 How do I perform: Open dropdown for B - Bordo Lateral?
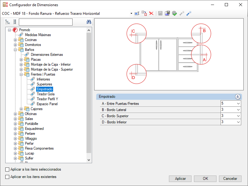click(x=238, y=110)
